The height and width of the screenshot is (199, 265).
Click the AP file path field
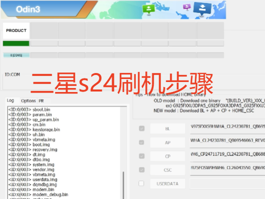coord(227,142)
